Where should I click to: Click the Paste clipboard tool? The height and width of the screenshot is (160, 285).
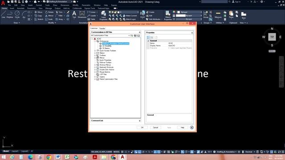(231, 15)
